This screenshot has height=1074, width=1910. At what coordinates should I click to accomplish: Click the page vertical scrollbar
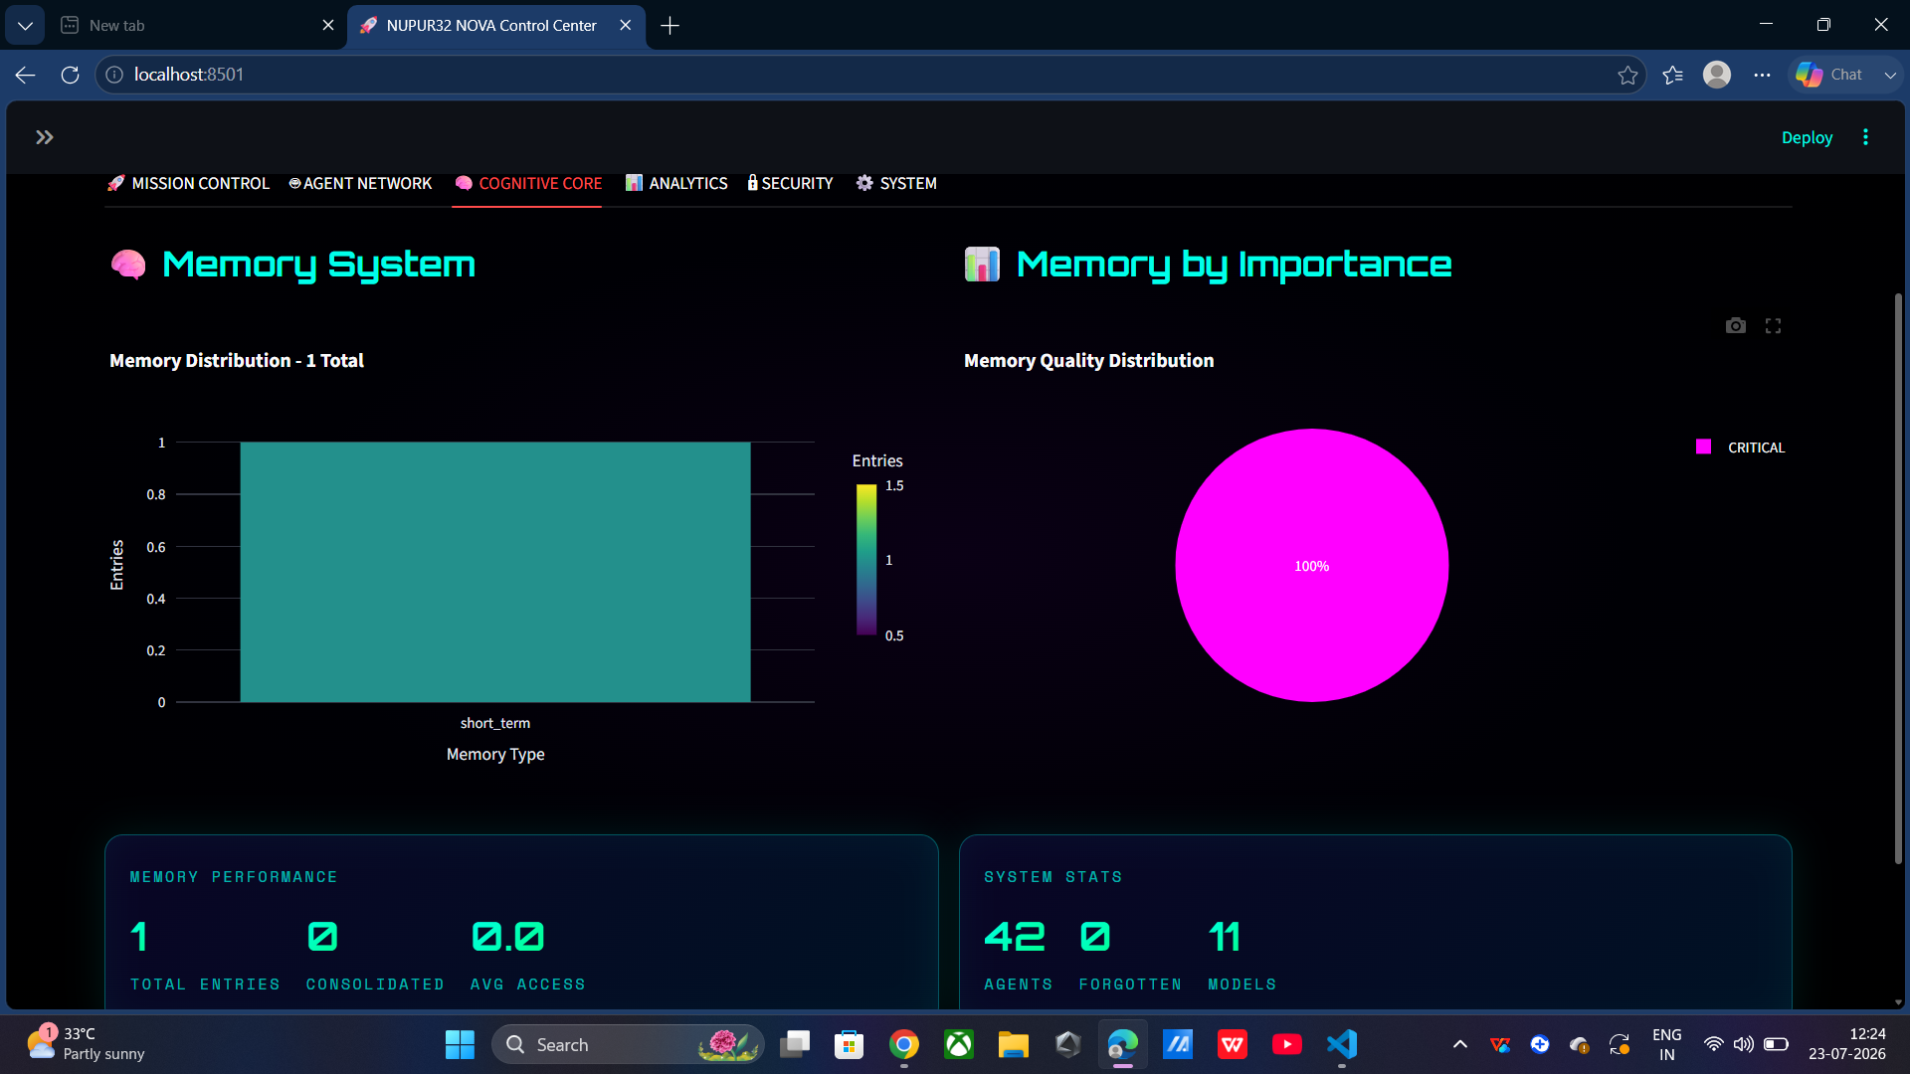(1898, 577)
